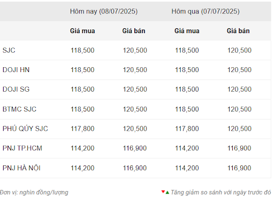Click yesterday's Giá mua header
This screenshot has width=274, height=199.
187,31
